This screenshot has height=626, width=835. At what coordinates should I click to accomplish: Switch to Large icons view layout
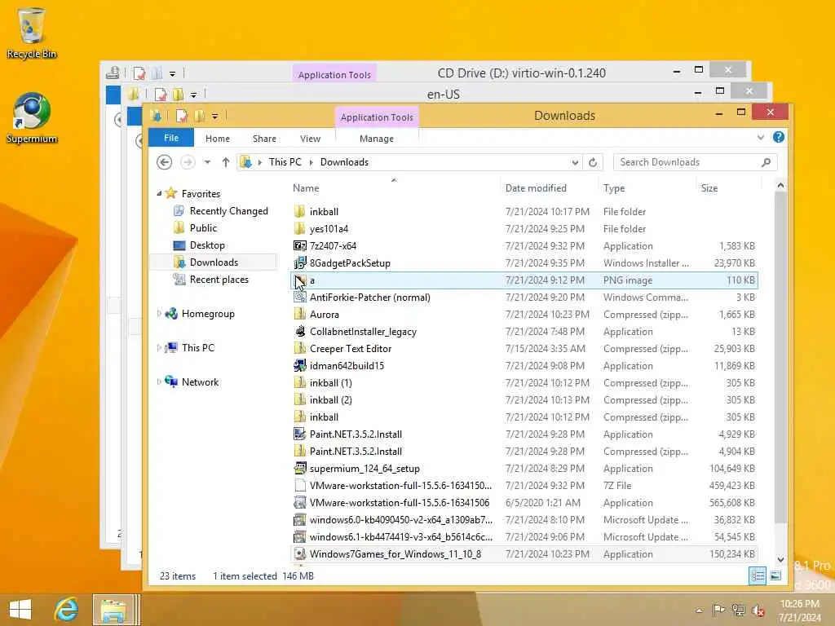775,575
